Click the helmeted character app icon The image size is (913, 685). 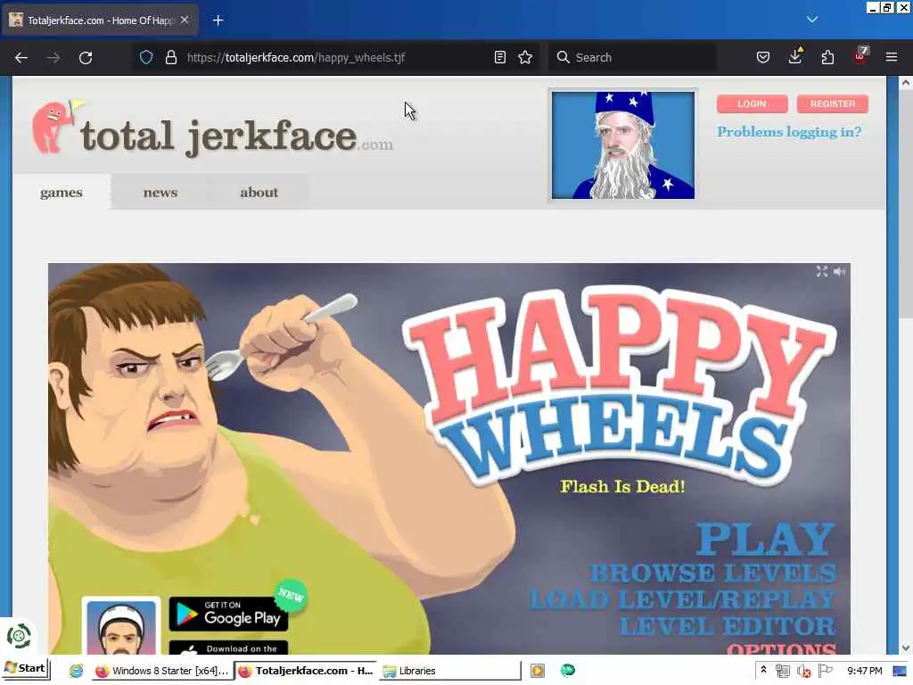click(x=121, y=627)
